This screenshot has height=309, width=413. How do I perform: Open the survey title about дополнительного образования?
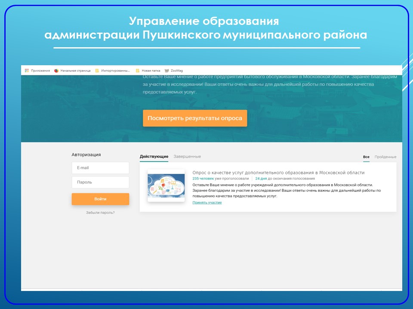[x=278, y=173]
